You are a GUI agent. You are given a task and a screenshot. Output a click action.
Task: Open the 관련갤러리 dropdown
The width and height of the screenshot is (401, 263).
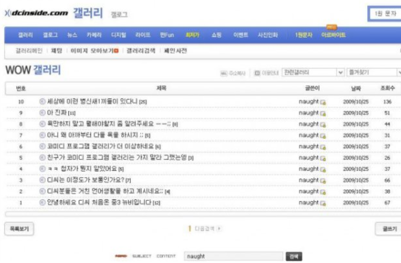pyautogui.click(x=313, y=72)
